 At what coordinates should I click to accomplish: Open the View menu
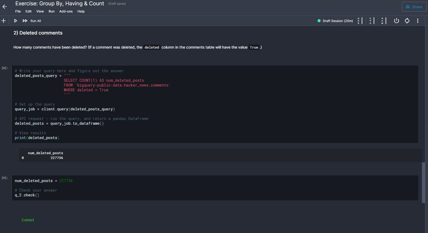pos(40,11)
